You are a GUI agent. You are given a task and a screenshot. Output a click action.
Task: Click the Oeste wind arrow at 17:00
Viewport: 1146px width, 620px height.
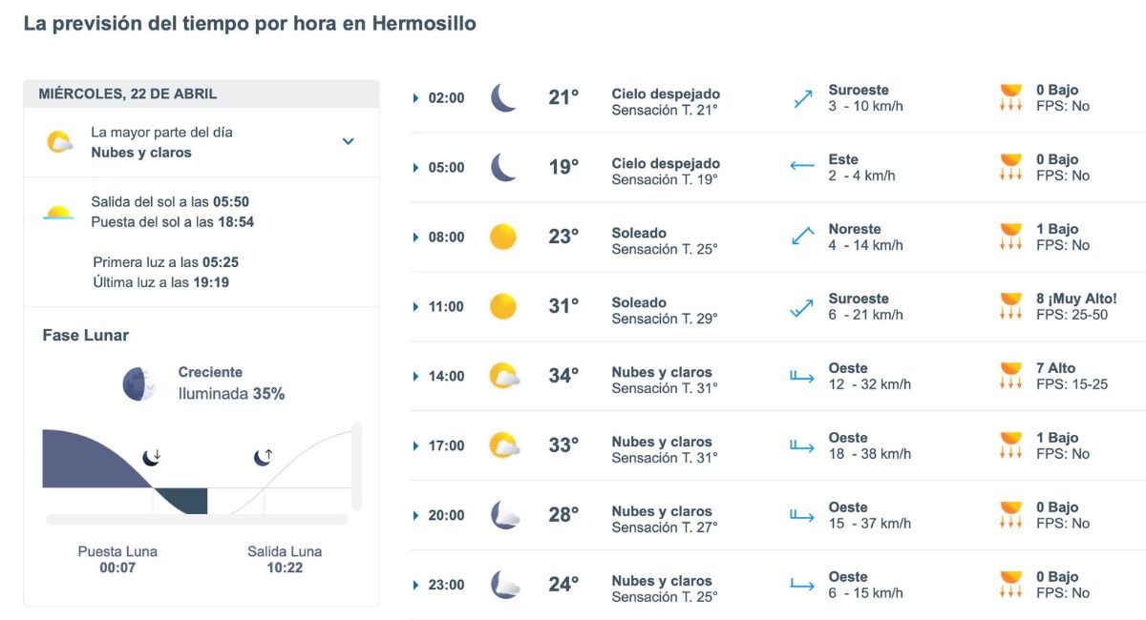(x=802, y=444)
